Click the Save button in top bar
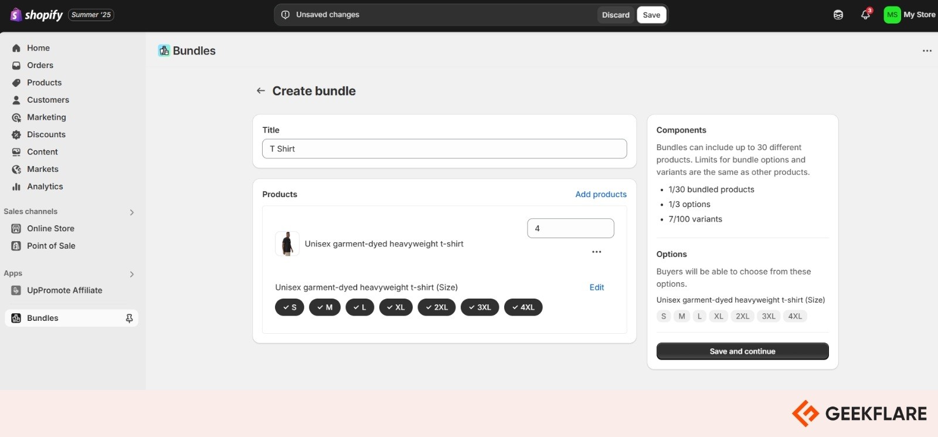Viewport: 938px width, 437px height. pyautogui.click(x=651, y=15)
